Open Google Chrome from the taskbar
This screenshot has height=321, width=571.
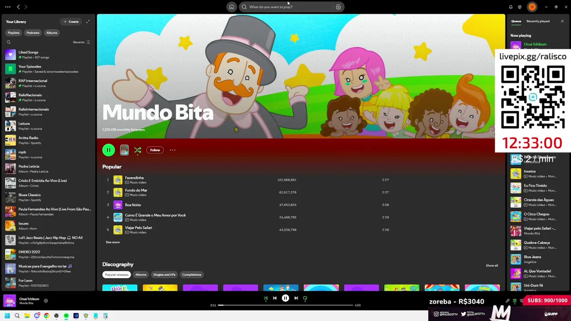tap(46, 316)
